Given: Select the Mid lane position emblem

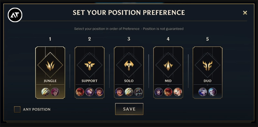Looking at the screenshot, I should click(x=168, y=65).
